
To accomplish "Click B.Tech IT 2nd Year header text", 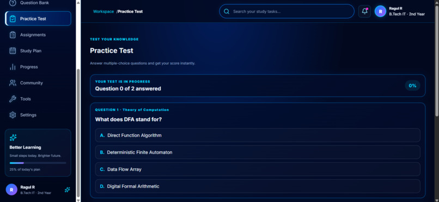I will pyautogui.click(x=407, y=14).
